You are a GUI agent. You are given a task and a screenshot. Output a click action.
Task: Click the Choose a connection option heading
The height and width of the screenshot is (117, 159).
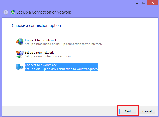coord(36,25)
